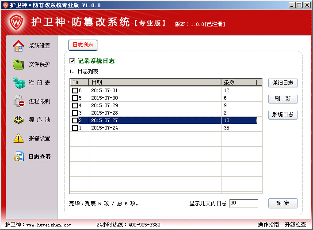
Task: Open the 文件保护 sidebar label
Action: tap(39, 64)
